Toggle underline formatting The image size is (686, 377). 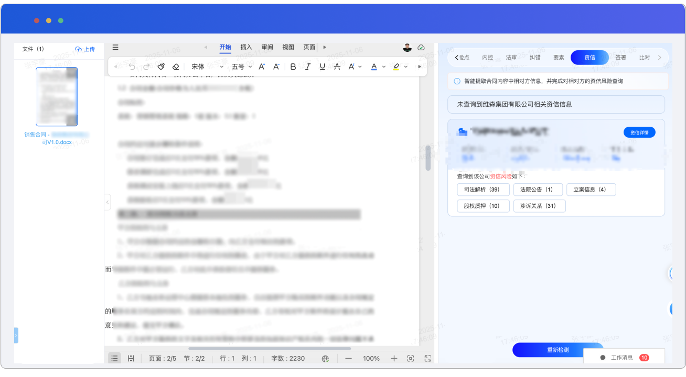(323, 66)
